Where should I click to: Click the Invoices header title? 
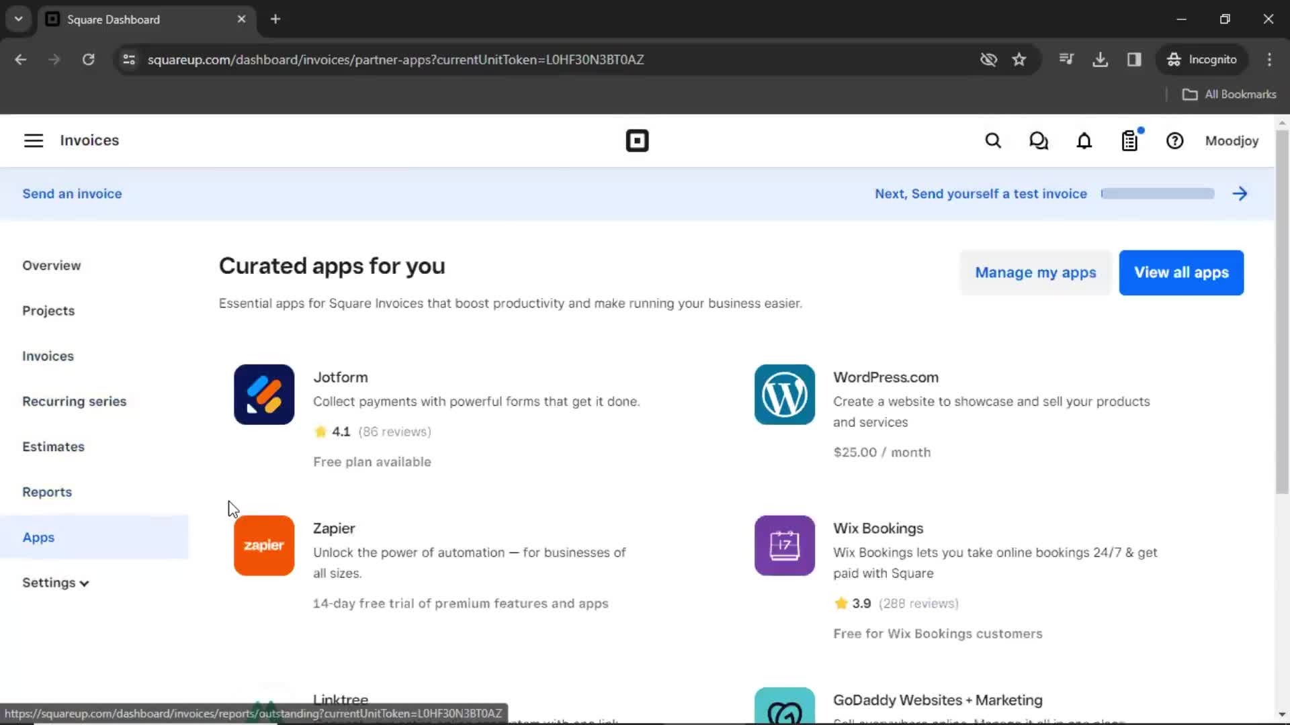click(x=89, y=140)
